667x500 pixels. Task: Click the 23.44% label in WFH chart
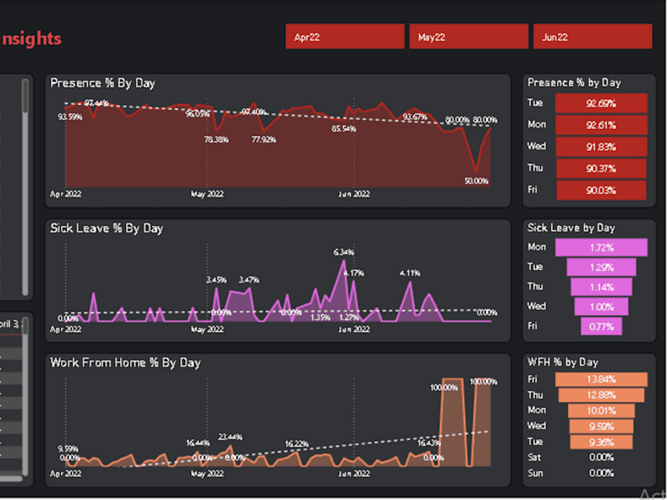click(x=230, y=437)
